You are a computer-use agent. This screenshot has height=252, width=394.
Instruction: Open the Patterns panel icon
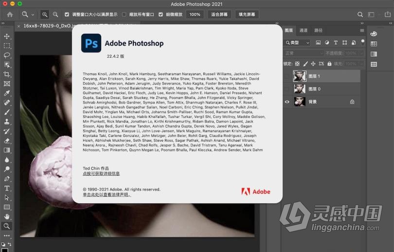pos(374,64)
